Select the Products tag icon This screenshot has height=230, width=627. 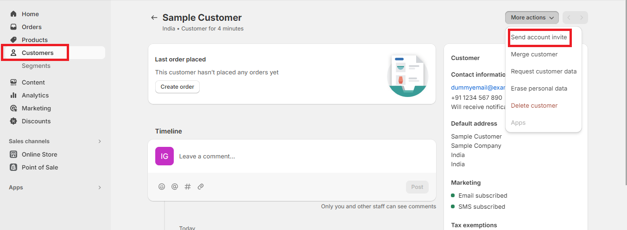(x=13, y=40)
